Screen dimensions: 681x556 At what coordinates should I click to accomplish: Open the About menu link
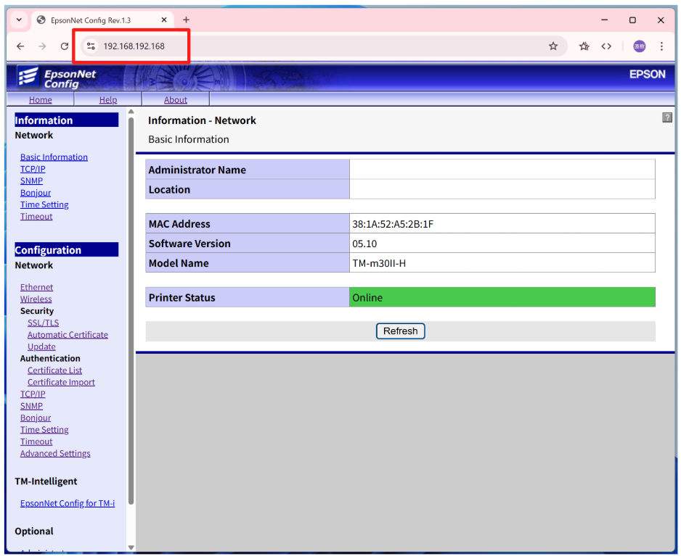[x=176, y=100]
